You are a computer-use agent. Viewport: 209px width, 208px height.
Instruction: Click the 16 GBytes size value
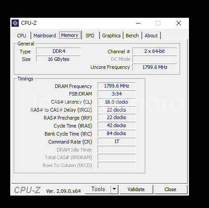(59, 59)
